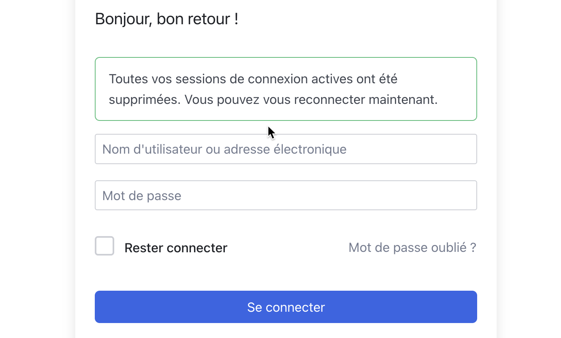Click the 'Bonjour, bon retour !' heading
This screenshot has width=561, height=338.
[166, 19]
